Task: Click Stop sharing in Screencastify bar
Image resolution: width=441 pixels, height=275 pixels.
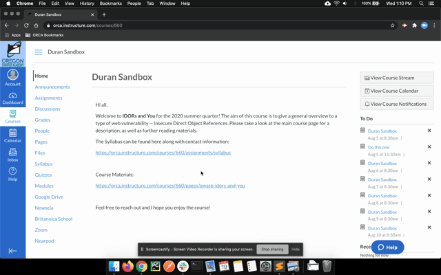Action: coord(272,249)
